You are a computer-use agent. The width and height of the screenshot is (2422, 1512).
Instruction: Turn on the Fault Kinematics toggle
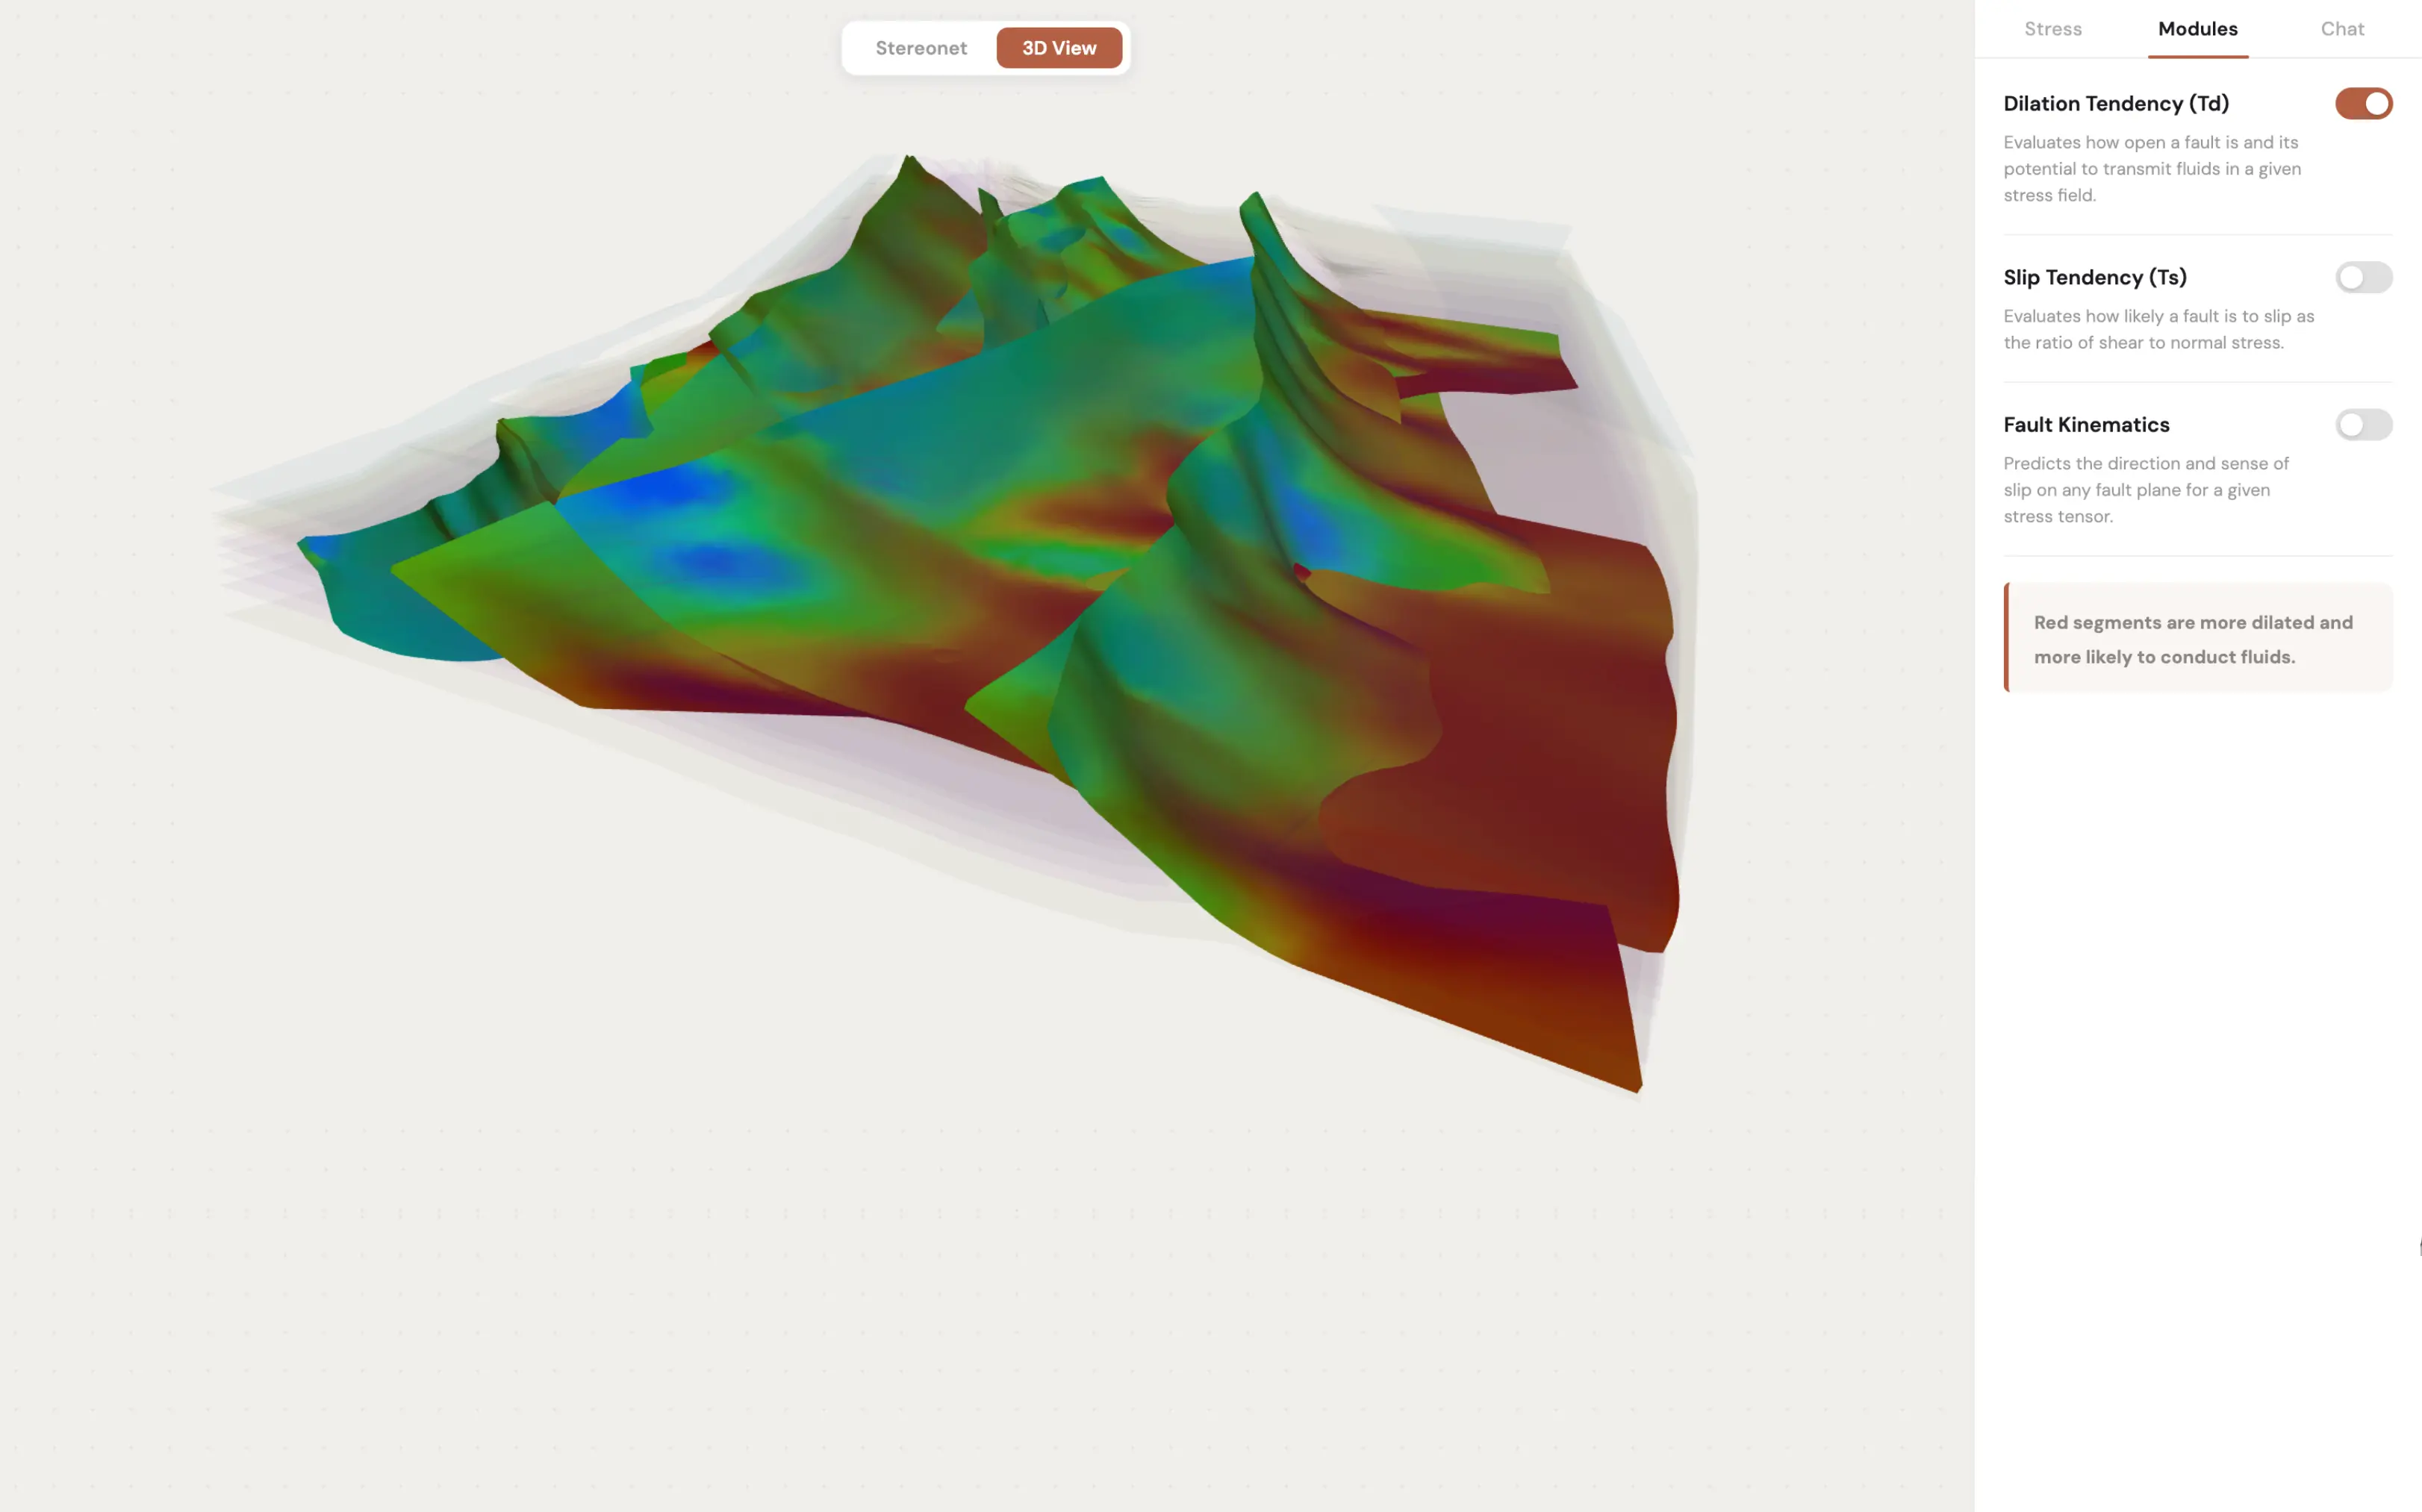[x=2363, y=425]
